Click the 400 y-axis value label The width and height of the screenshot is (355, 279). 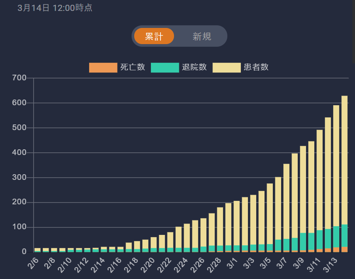pyautogui.click(x=19, y=153)
